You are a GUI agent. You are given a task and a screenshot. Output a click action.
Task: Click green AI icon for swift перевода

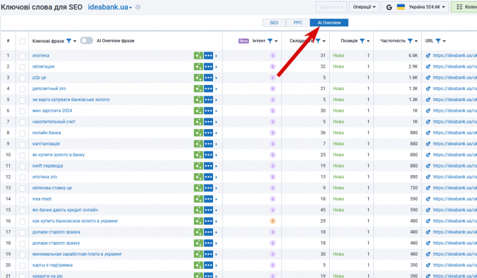tap(198, 166)
